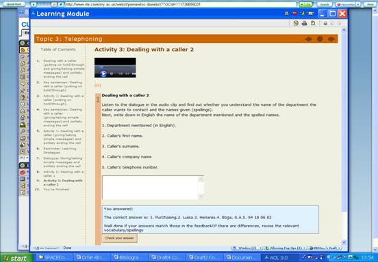Click the red heart favorites icon in title bar
This screenshot has width=378, height=262.
pyautogui.click(x=294, y=14)
